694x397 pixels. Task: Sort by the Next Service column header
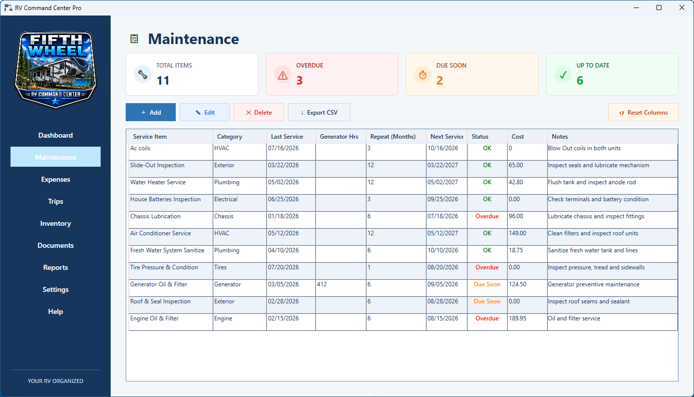(447, 136)
